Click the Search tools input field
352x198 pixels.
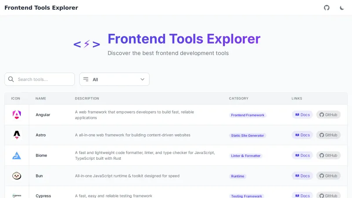click(44, 79)
